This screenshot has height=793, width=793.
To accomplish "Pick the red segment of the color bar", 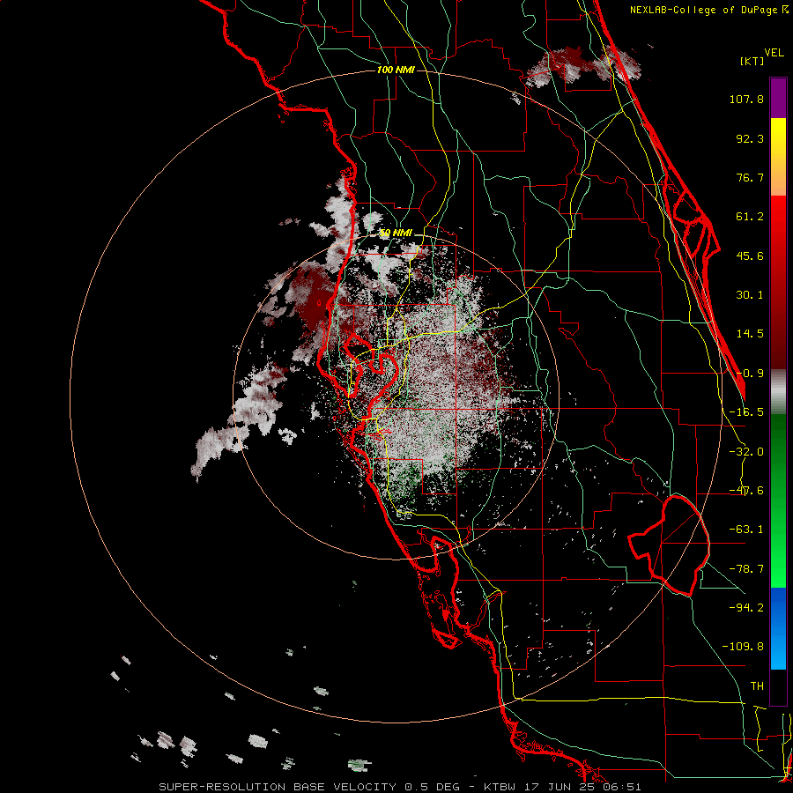I will 778,282.
